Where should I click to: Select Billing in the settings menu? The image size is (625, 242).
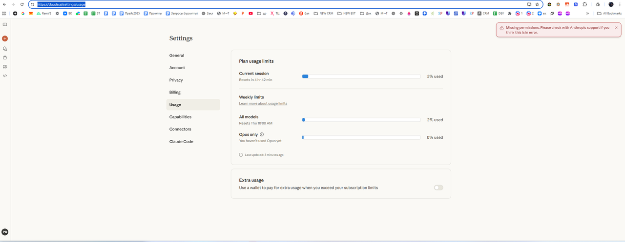193,92
